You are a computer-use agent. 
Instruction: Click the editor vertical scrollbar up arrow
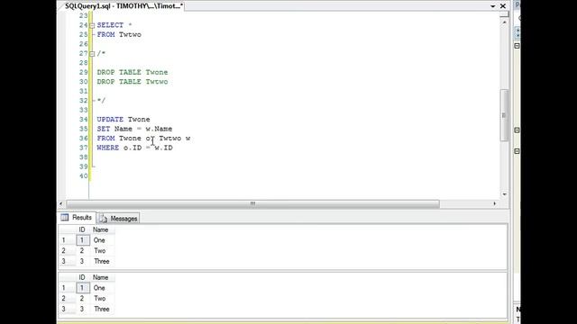pos(504,22)
